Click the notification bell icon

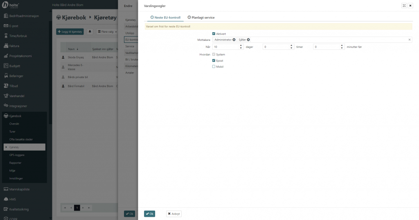tap(90, 31)
